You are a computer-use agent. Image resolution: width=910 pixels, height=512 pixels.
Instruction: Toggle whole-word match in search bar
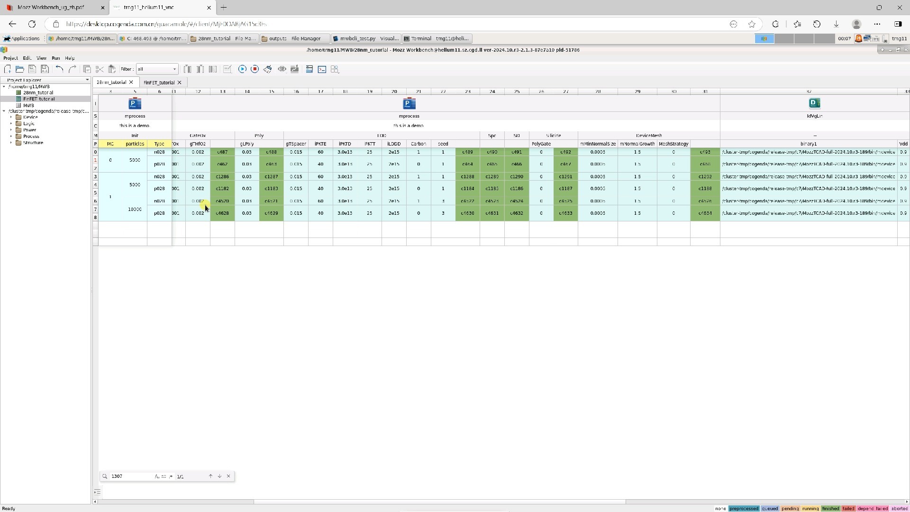(x=164, y=476)
